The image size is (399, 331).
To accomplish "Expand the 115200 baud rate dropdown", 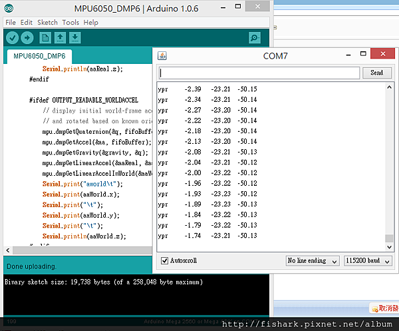I will [x=368, y=260].
